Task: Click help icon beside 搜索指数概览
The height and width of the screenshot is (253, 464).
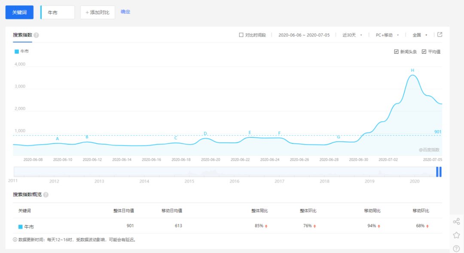Action: click(x=46, y=195)
